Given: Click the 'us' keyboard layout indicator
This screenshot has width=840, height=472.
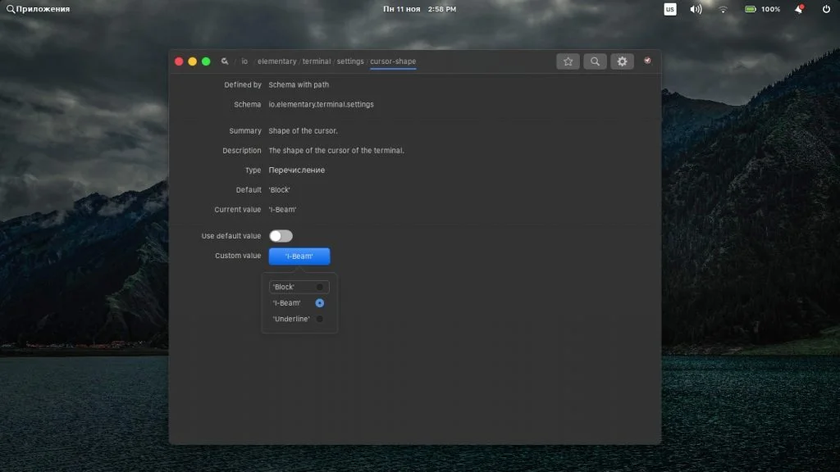Looking at the screenshot, I should coord(670,9).
